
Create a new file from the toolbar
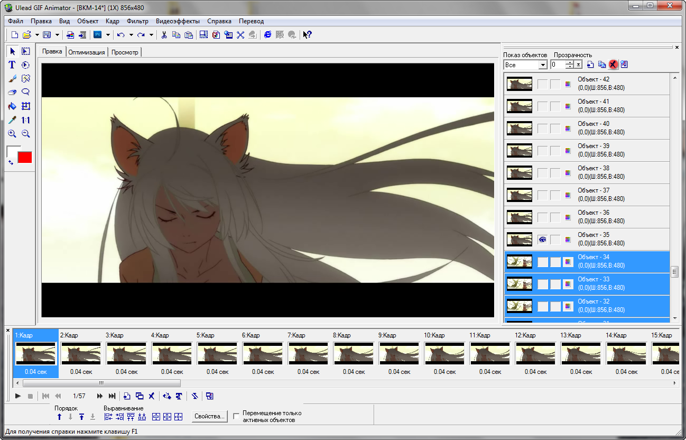[x=15, y=35]
